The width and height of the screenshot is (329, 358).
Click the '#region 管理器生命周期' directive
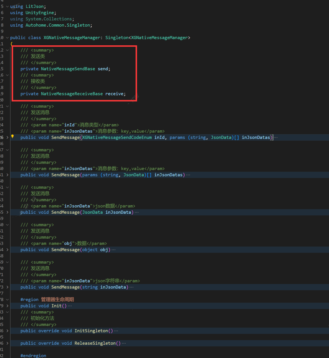click(x=47, y=300)
